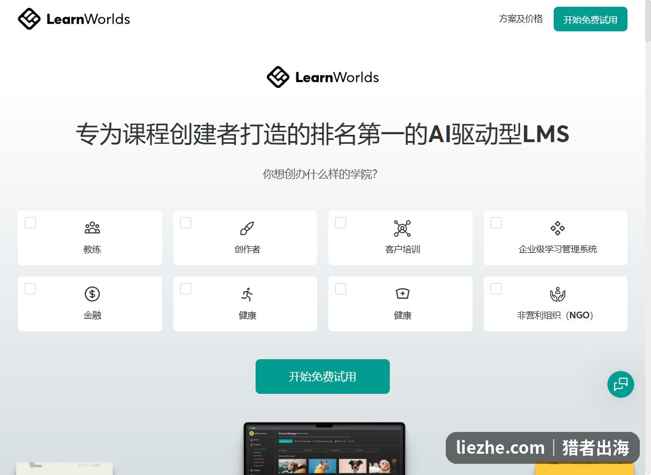Image resolution: width=651 pixels, height=475 pixels.
Task: Click the 企业级学习管理系统 diamonds icon
Action: [x=558, y=228]
